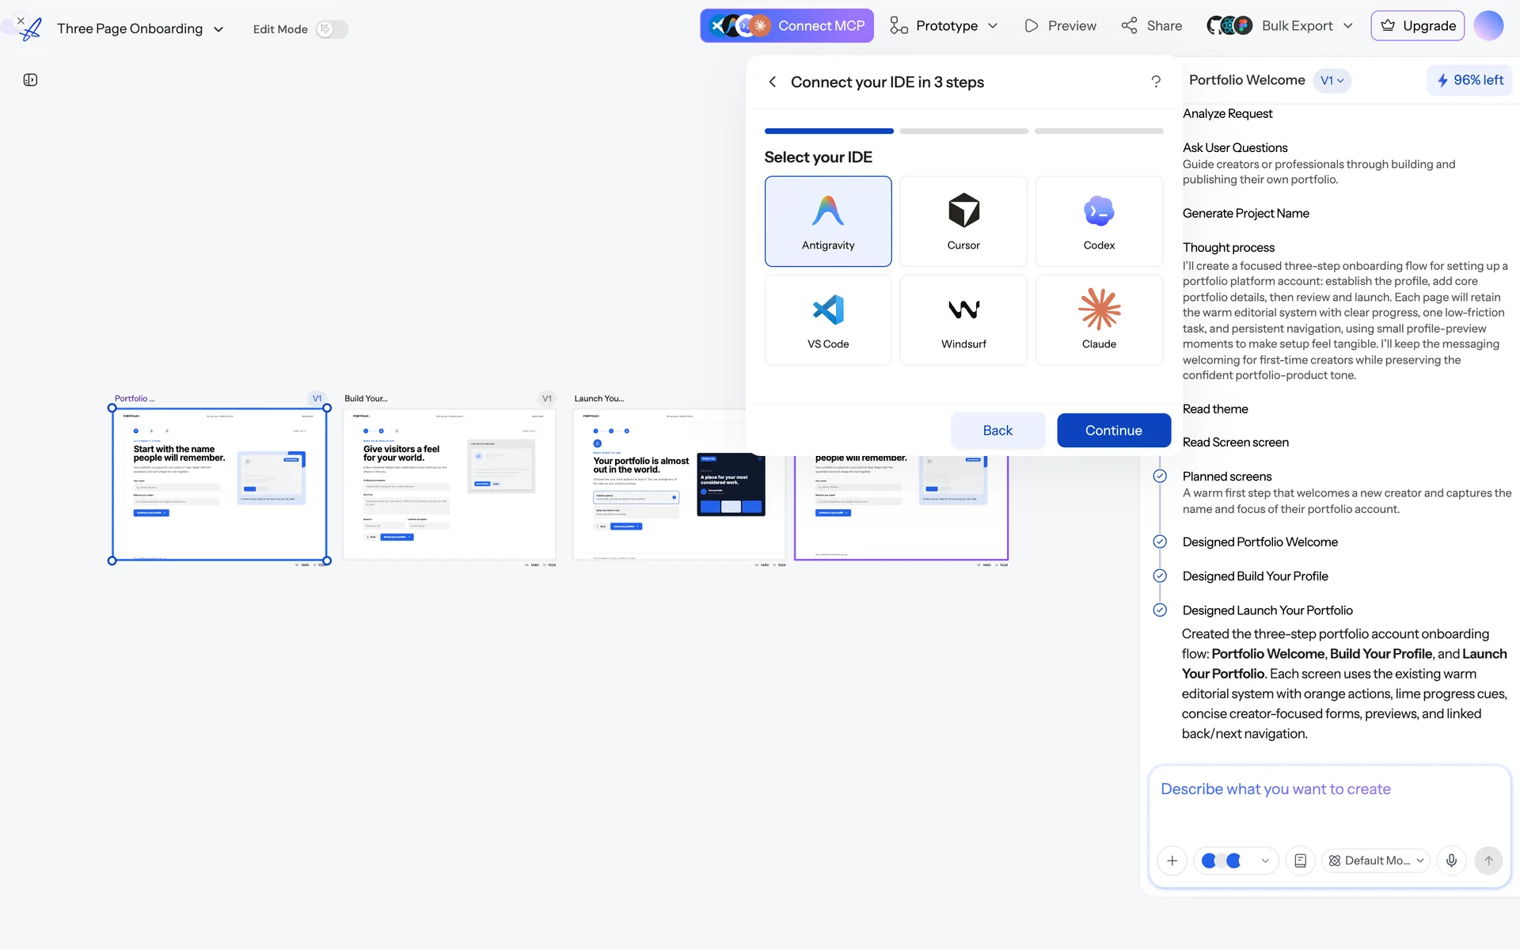Open help question mark in dialog

[1156, 82]
